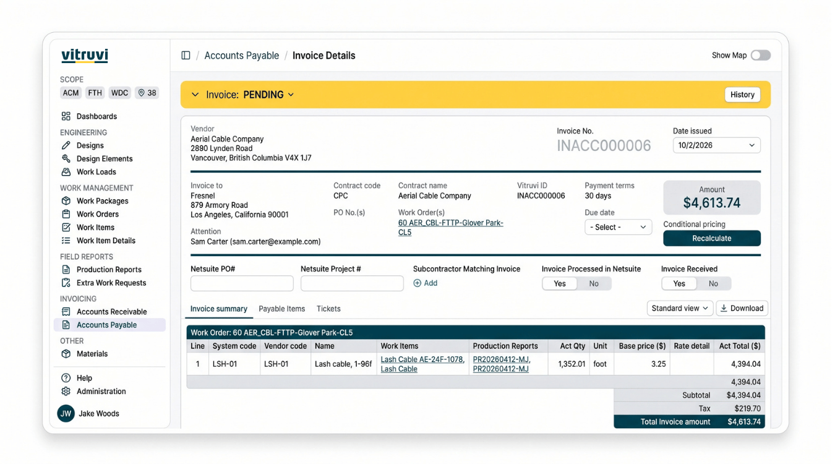Open the Standard view dropdown
This screenshot has height=464, width=835.
(x=680, y=308)
